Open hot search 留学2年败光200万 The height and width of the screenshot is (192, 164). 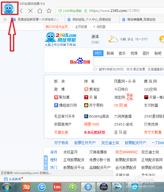pyautogui.click(x=111, y=69)
